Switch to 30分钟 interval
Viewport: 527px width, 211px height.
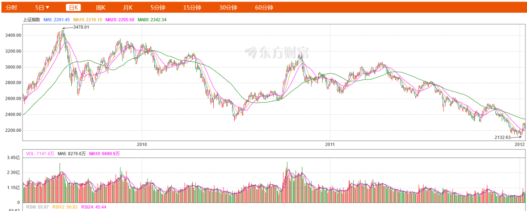coord(228,7)
